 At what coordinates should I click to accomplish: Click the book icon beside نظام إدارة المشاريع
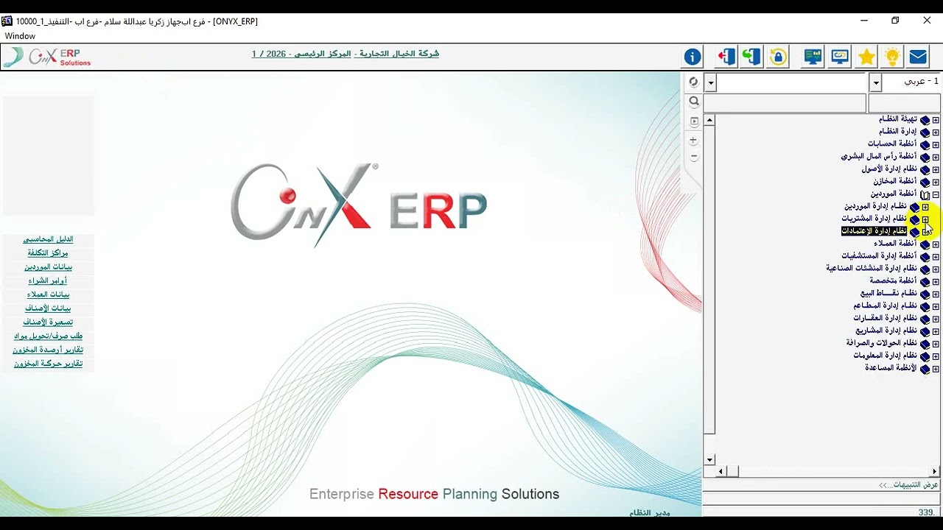(925, 331)
